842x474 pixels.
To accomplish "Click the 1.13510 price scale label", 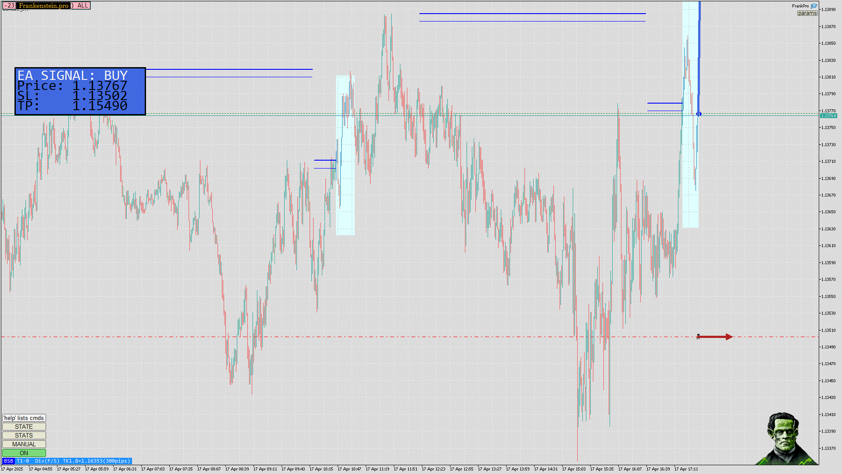I will tap(828, 330).
